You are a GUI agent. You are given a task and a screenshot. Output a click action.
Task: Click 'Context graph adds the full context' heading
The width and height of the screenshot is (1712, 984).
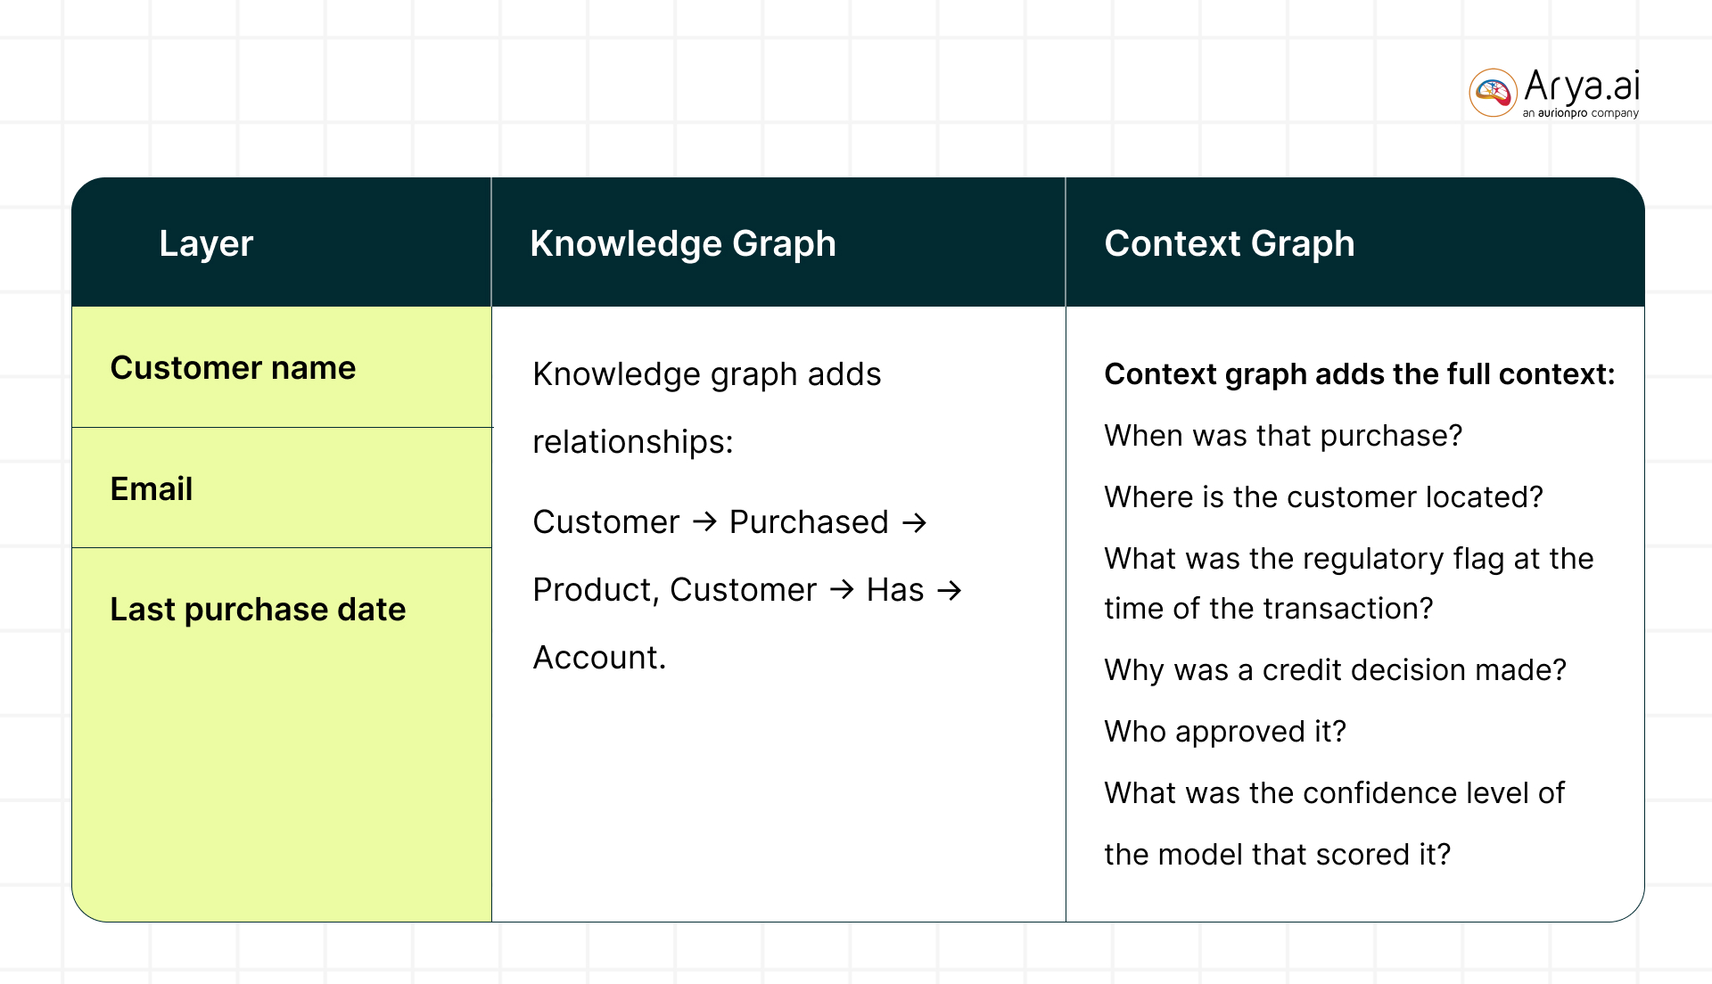[1360, 373]
